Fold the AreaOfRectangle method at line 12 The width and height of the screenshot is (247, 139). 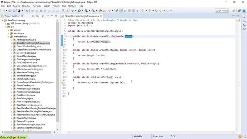(66, 50)
